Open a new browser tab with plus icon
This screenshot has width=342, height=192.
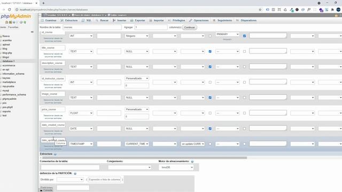click(x=43, y=3)
